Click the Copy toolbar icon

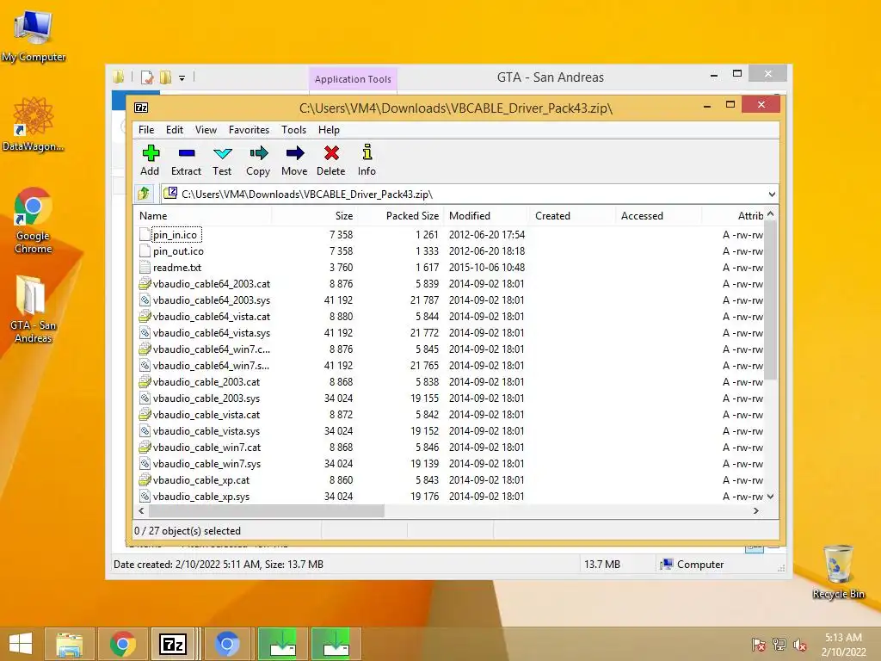point(258,160)
